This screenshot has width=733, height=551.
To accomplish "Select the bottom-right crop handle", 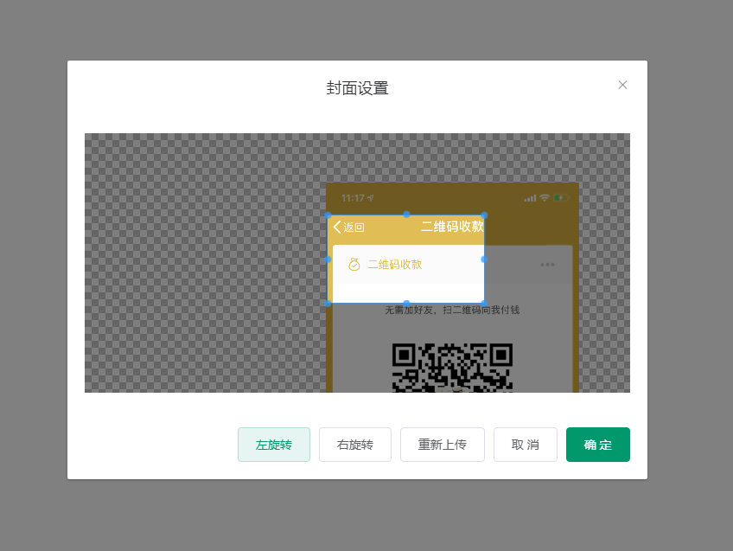I will [x=484, y=303].
